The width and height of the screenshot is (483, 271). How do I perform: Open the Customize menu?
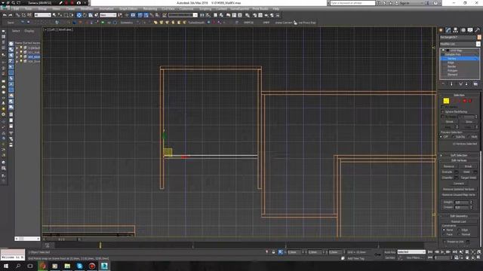tap(186, 9)
